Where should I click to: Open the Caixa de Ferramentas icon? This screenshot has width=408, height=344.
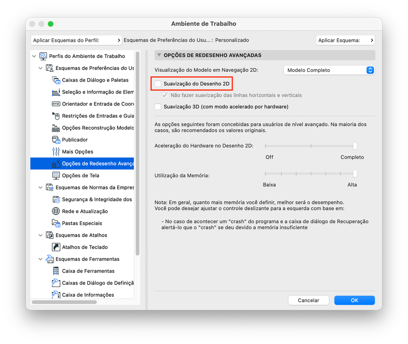click(56, 271)
